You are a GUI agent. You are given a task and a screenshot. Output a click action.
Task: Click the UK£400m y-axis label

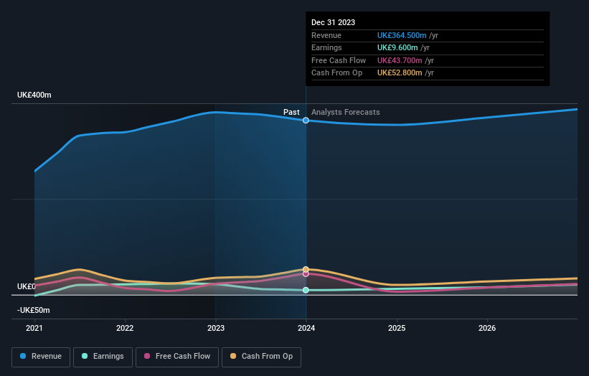(34, 95)
